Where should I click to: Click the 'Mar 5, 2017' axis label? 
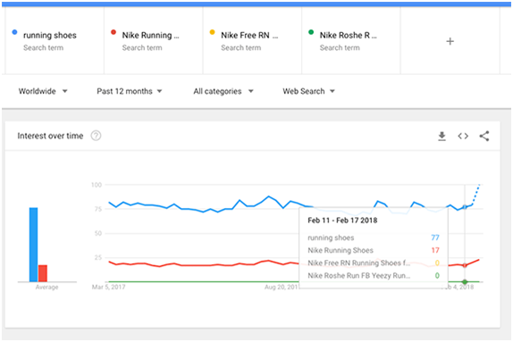coord(109,287)
